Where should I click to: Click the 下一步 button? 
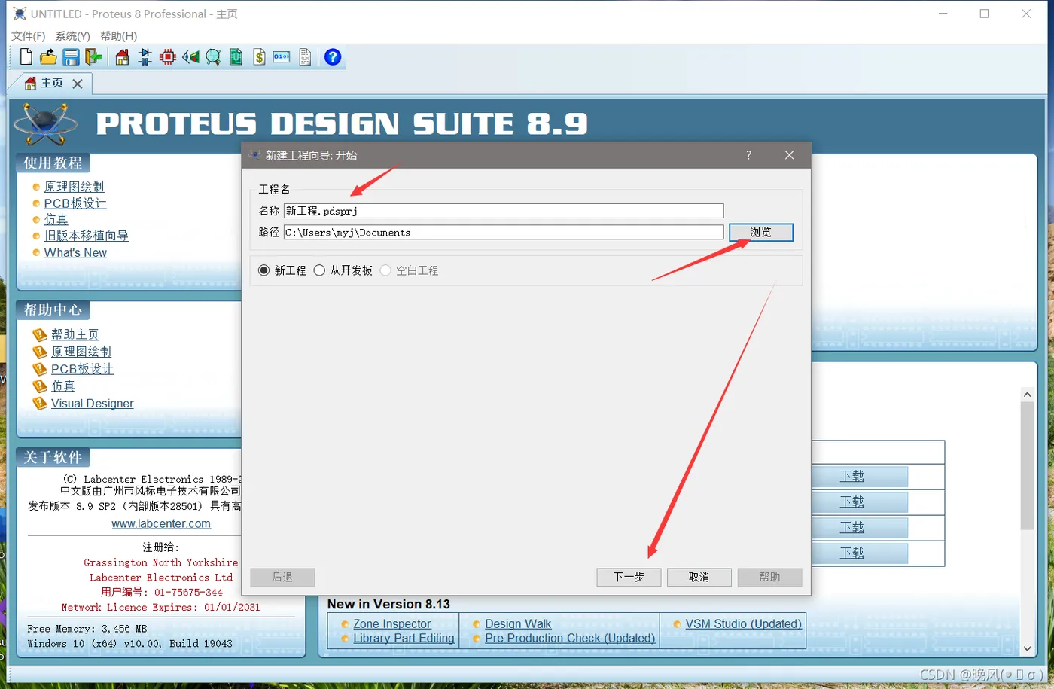[x=629, y=577]
